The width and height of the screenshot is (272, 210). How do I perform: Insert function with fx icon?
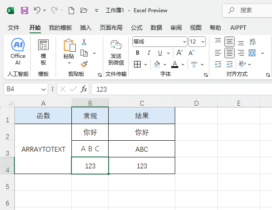point(84,89)
